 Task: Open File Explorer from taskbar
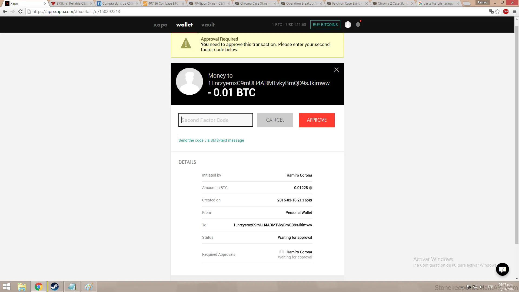tap(22, 287)
